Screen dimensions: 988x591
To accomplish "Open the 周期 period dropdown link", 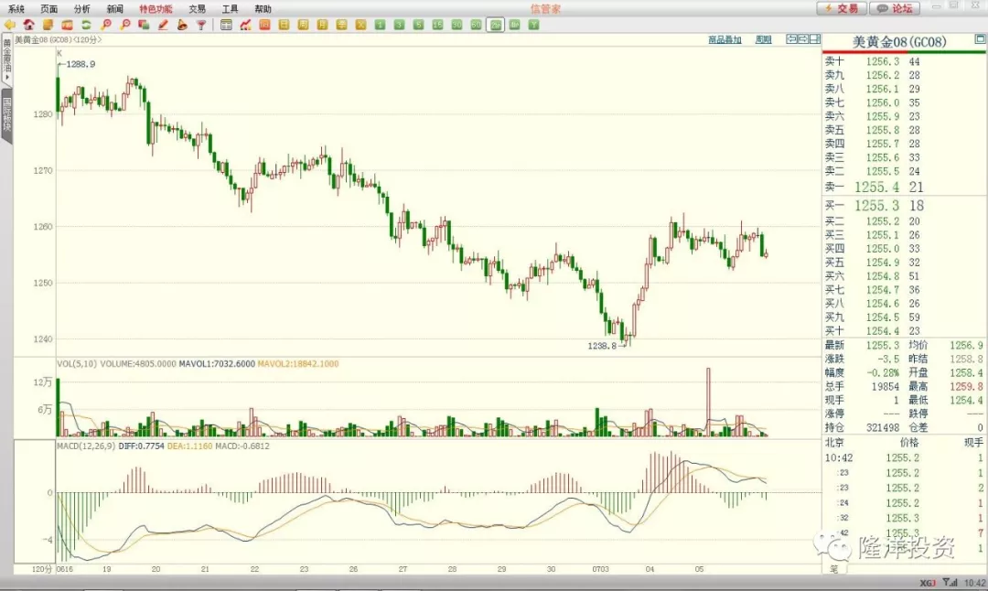I will tap(763, 39).
